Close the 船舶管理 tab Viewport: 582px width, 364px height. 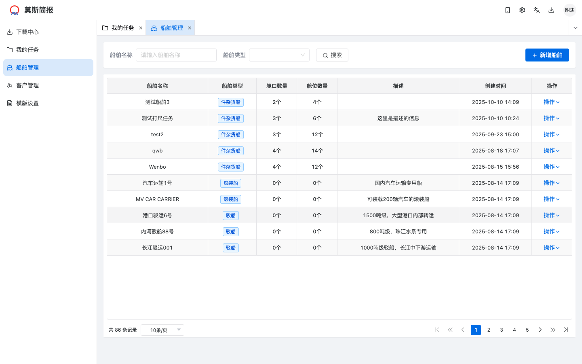189,28
